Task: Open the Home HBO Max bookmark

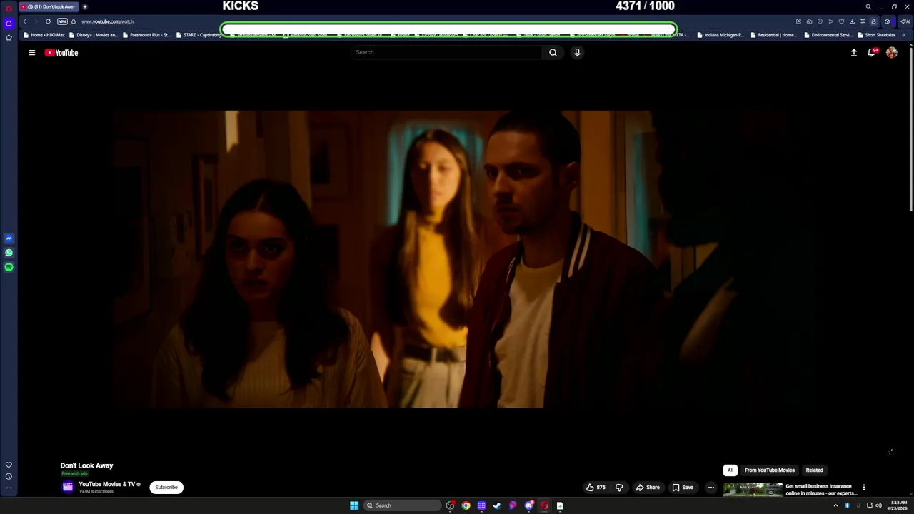Action: click(x=44, y=35)
